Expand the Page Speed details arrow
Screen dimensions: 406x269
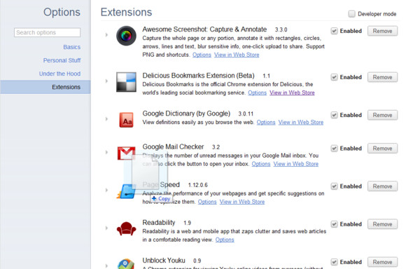tap(106, 191)
